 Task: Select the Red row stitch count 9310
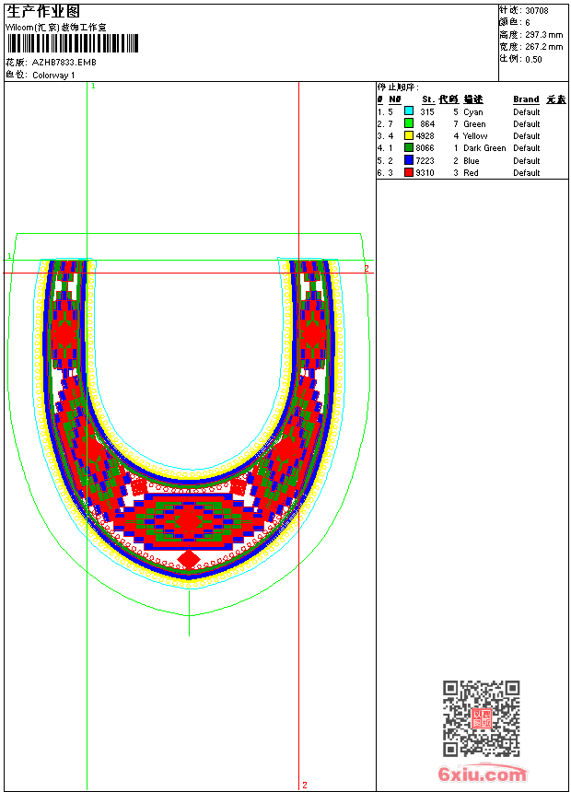(425, 173)
